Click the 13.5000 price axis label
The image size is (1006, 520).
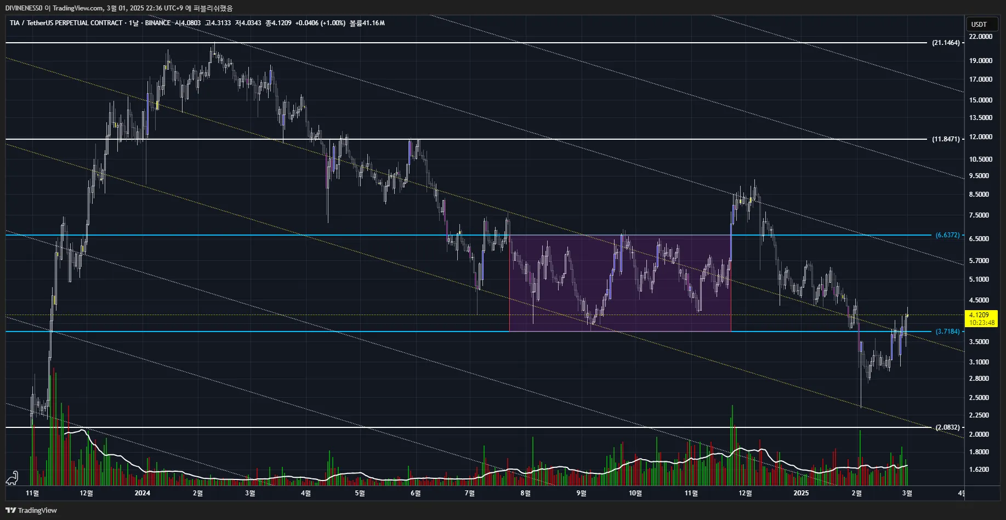[981, 118]
